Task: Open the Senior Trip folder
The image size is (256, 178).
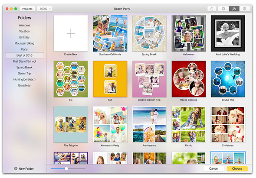Action: click(x=24, y=73)
